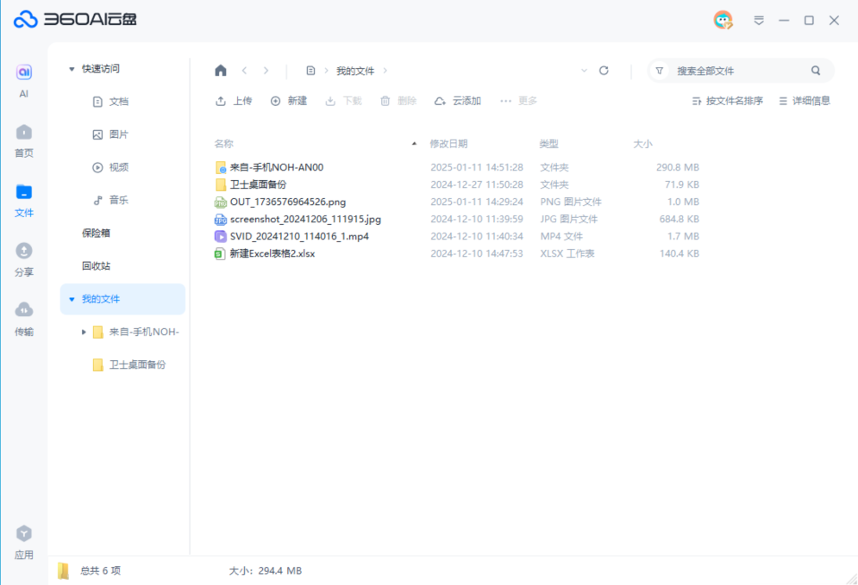Click the 上传 upload button
This screenshot has height=585, width=858.
(234, 101)
